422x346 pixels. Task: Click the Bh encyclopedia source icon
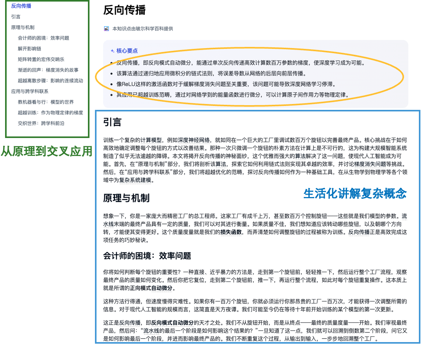(106, 28)
